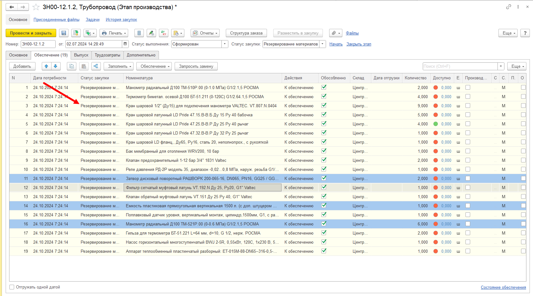Open Присоединенные файлы section

[x=57, y=19]
